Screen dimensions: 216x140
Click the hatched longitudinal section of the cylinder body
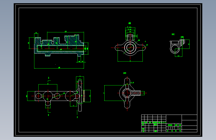tap(59, 46)
